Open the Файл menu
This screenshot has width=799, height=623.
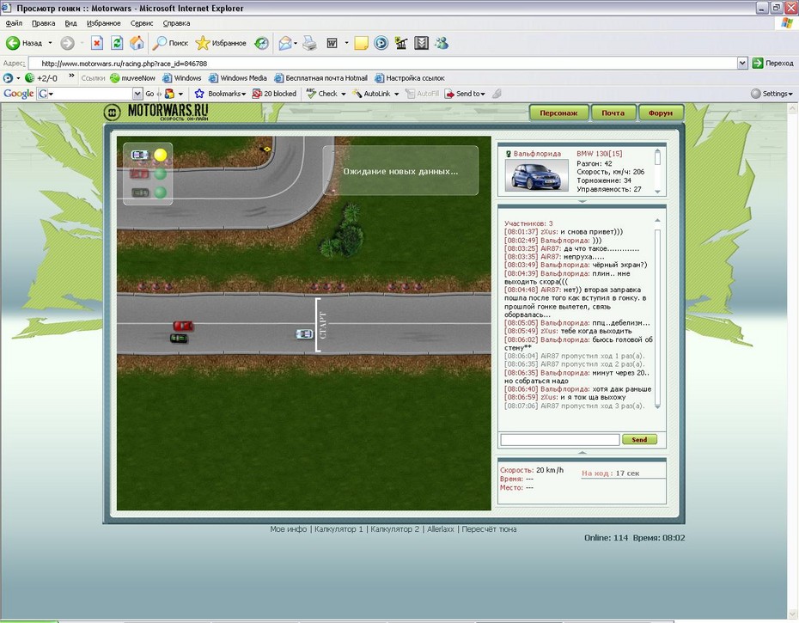(14, 23)
